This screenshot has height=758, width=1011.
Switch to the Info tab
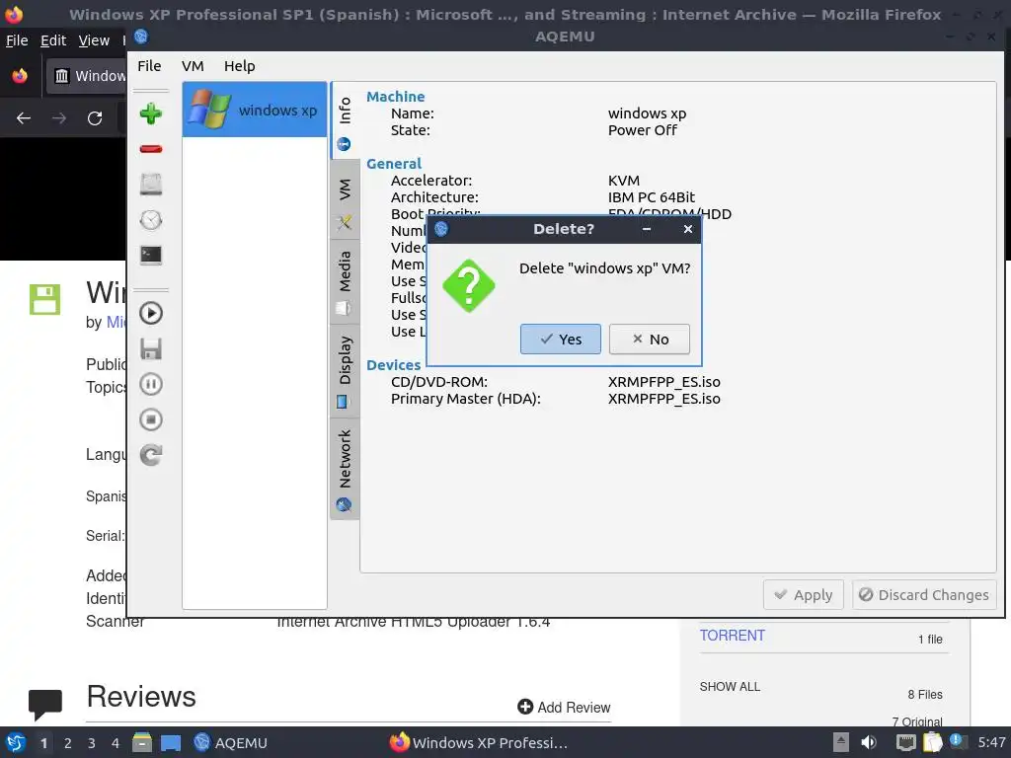(x=345, y=119)
